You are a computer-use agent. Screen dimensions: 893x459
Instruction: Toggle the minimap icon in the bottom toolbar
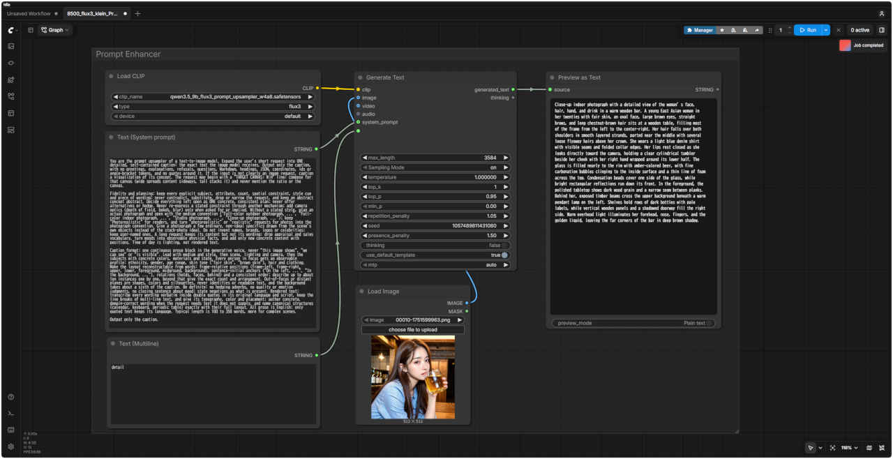coord(869,448)
